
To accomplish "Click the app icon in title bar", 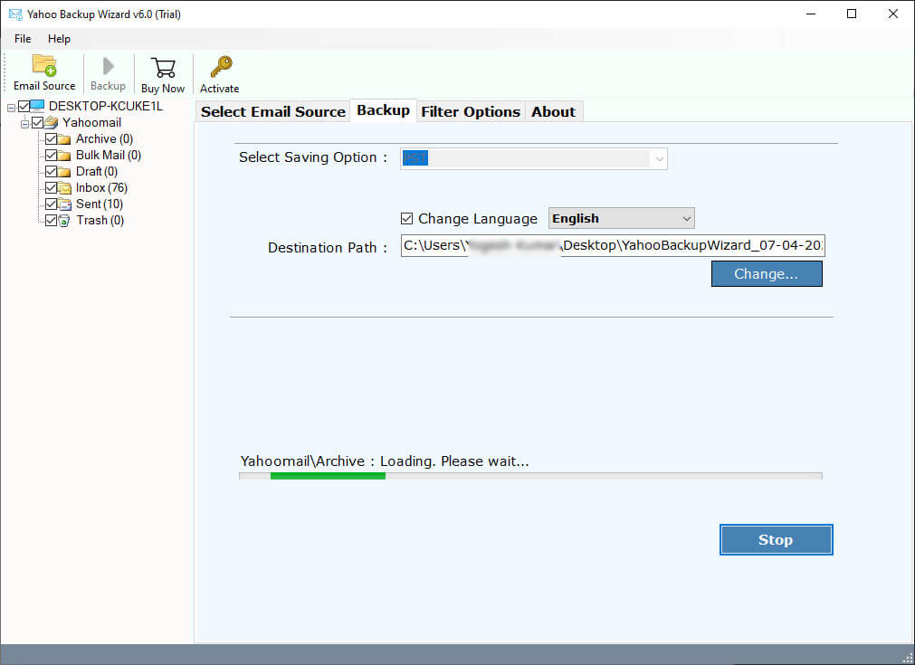I will pyautogui.click(x=15, y=14).
